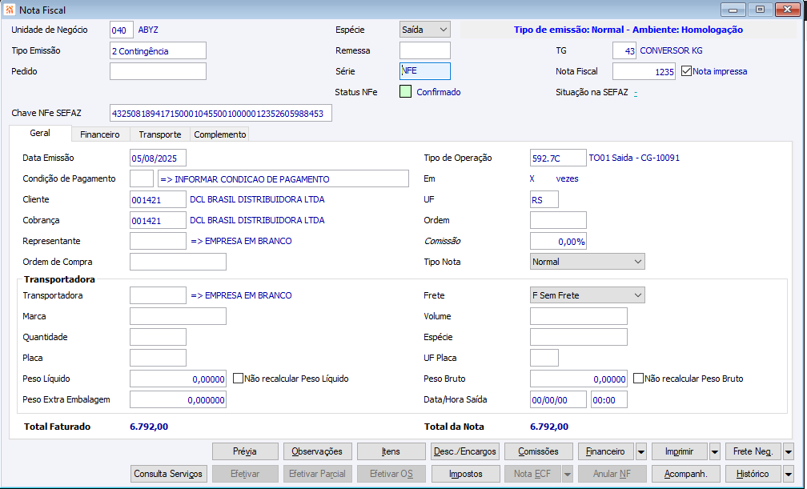Enable Não recalcular Peso Líquido checkbox
The width and height of the screenshot is (807, 489).
238,379
